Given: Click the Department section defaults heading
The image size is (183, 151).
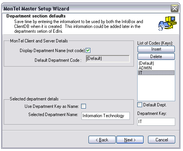Looking at the screenshot, I should pos(36,16).
